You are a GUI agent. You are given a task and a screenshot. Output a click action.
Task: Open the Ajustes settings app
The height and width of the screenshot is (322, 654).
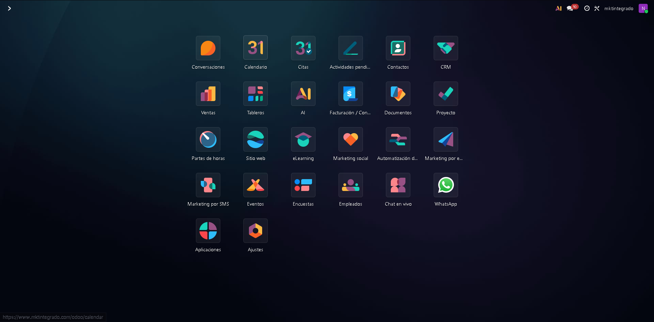coord(256,231)
